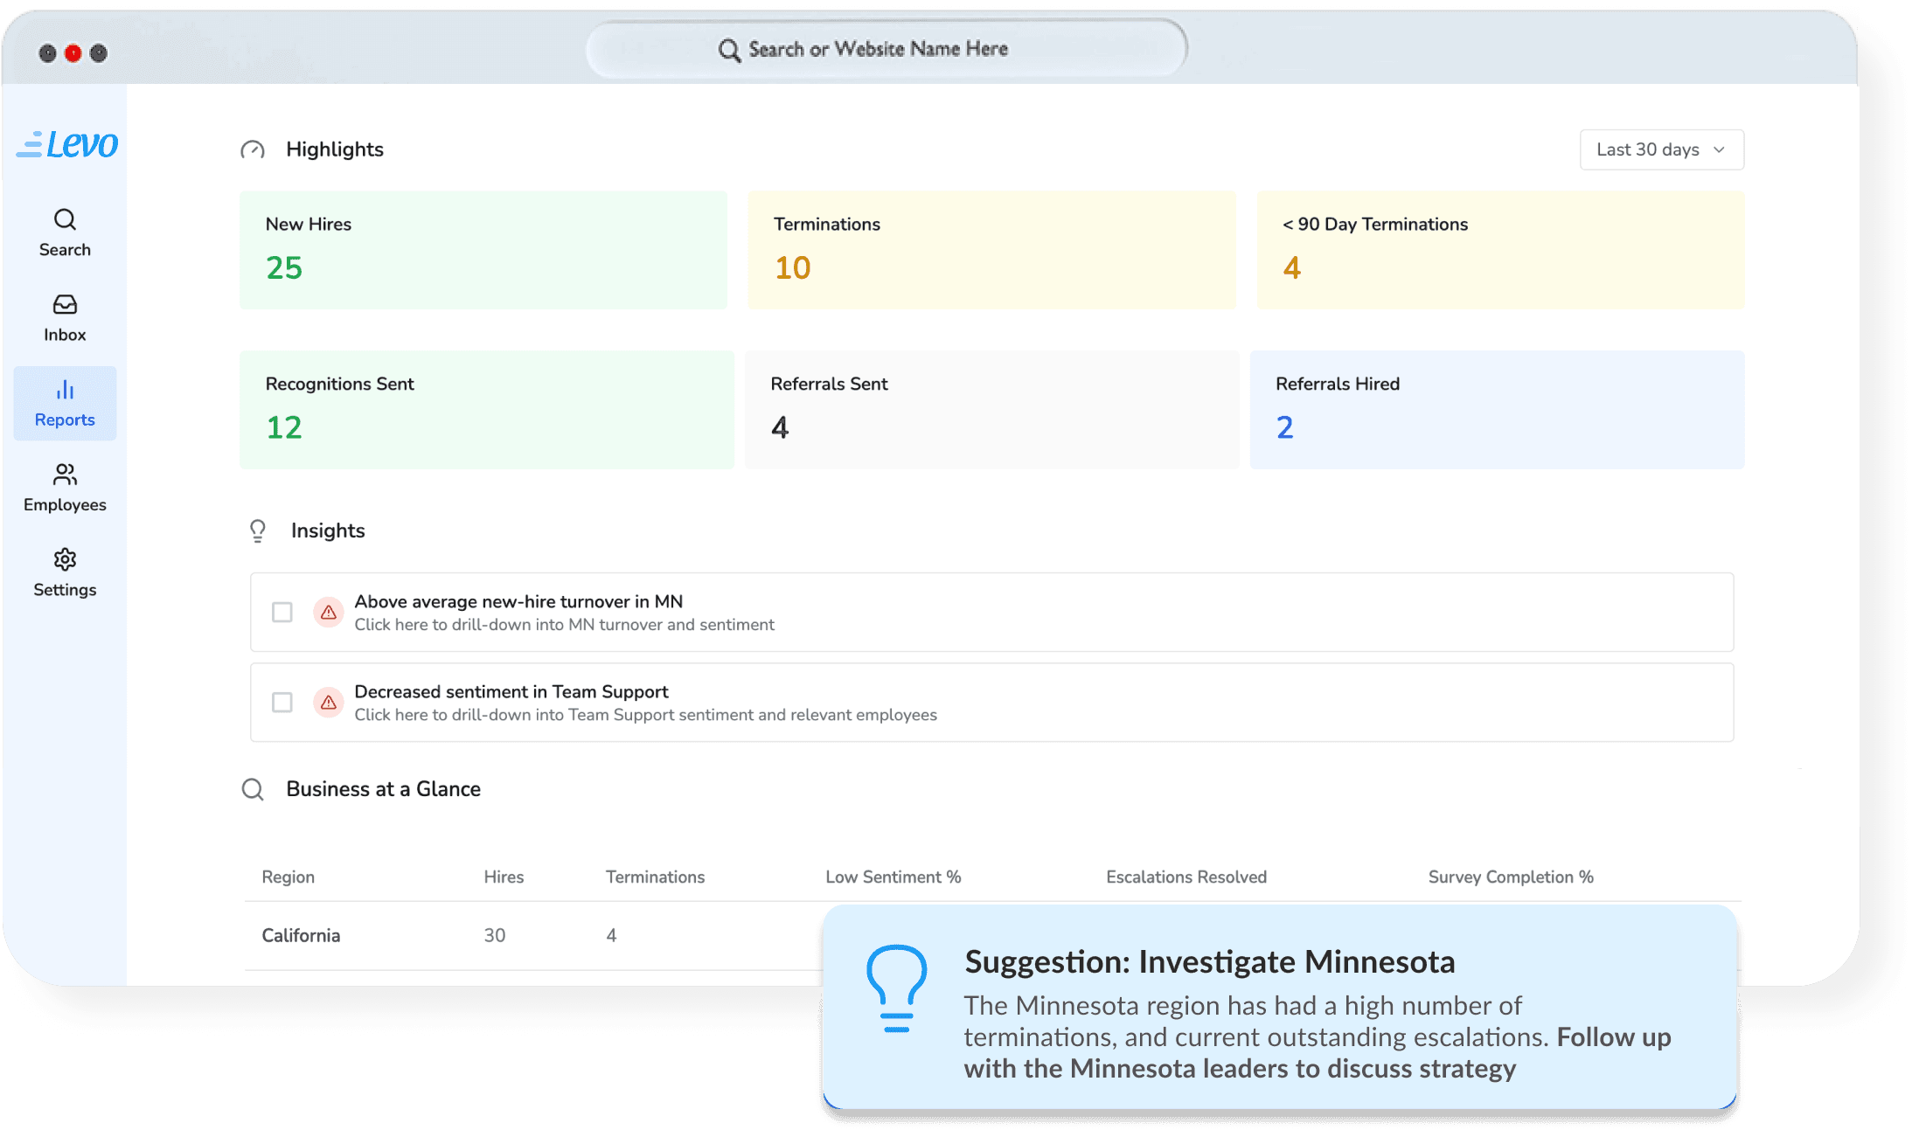Image resolution: width=1912 pixels, height=1130 pixels.
Task: Click the Highlights gauge icon
Action: point(253,150)
